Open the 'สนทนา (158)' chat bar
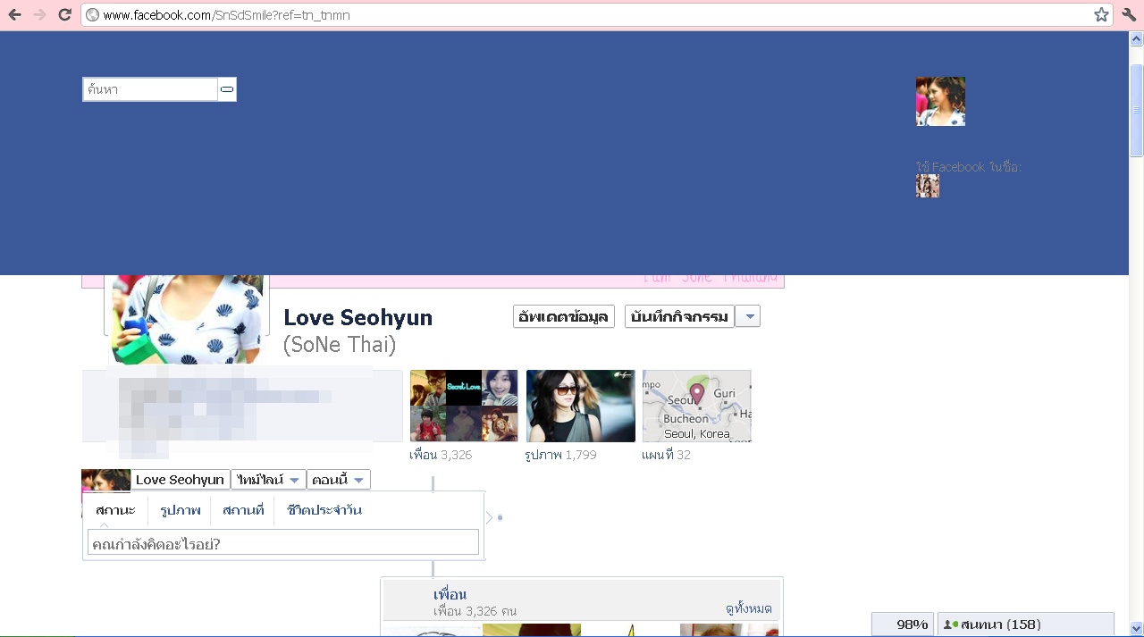Image resolution: width=1144 pixels, height=637 pixels. (x=1026, y=624)
